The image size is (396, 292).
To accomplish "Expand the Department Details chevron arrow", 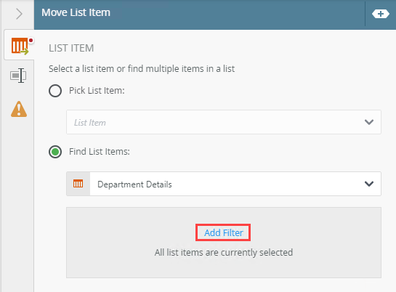I will pyautogui.click(x=369, y=184).
